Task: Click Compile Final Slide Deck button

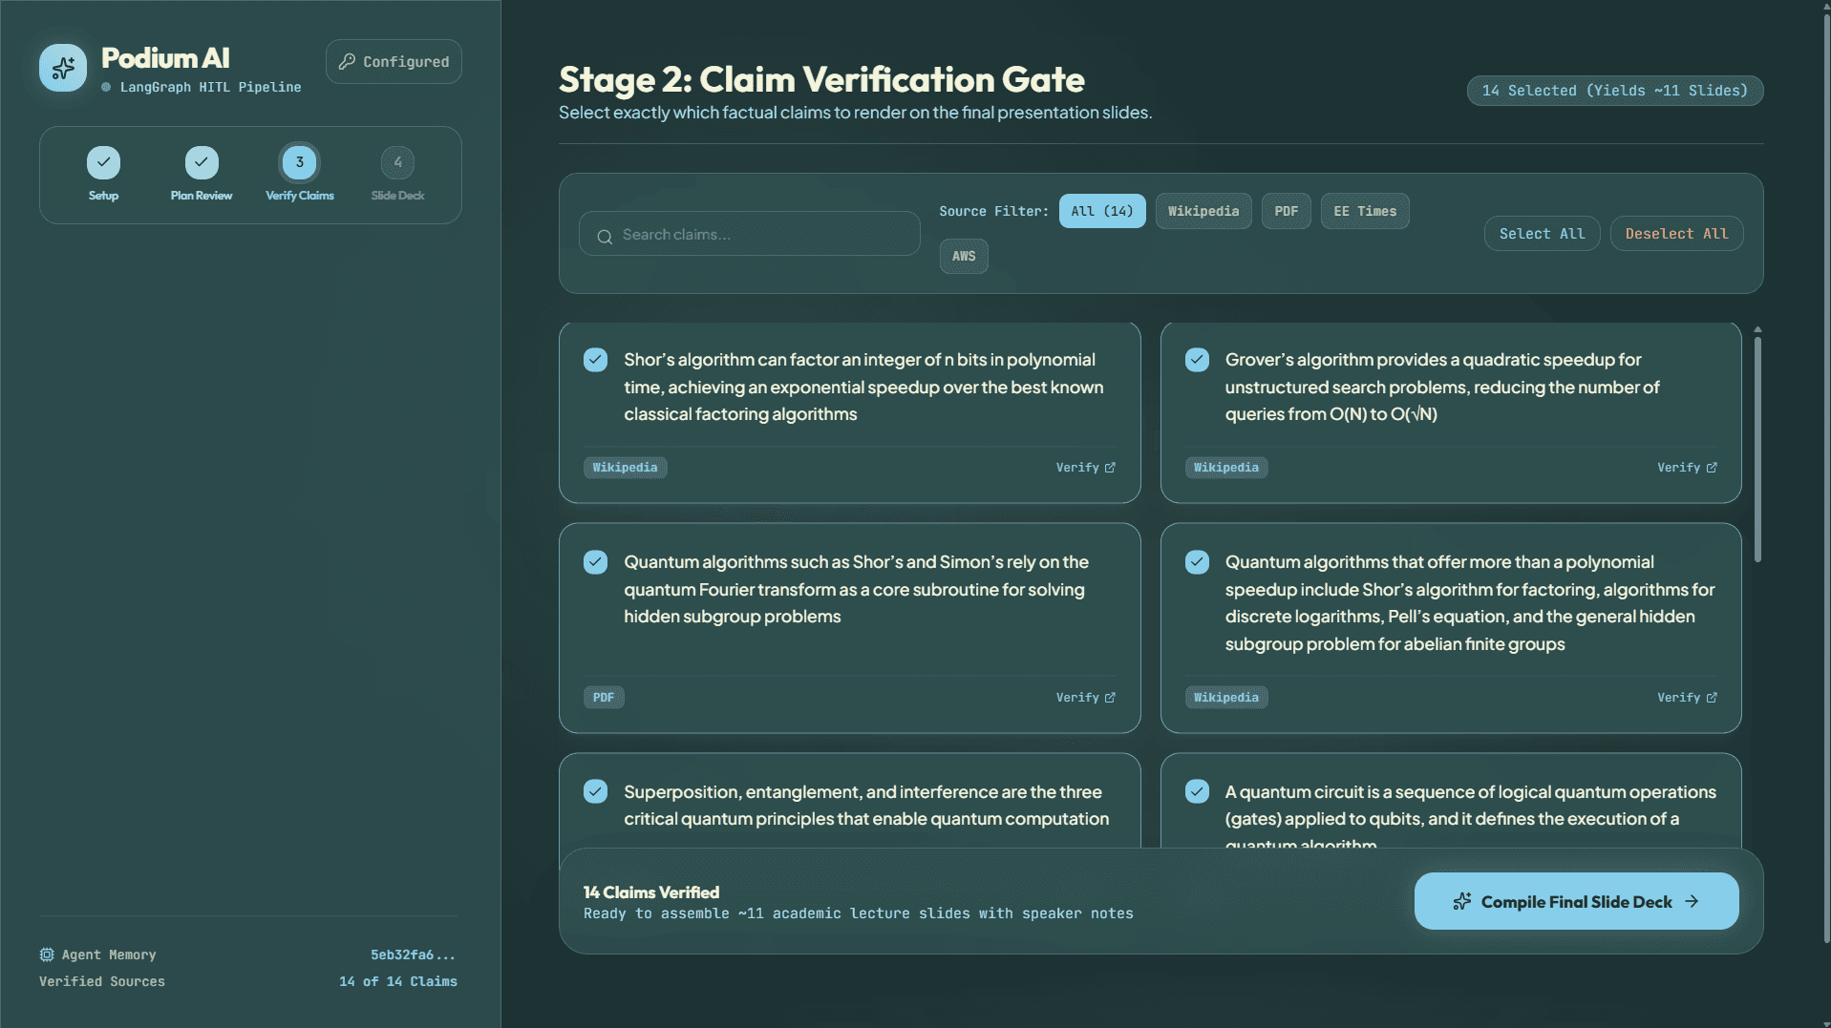Action: click(1576, 901)
